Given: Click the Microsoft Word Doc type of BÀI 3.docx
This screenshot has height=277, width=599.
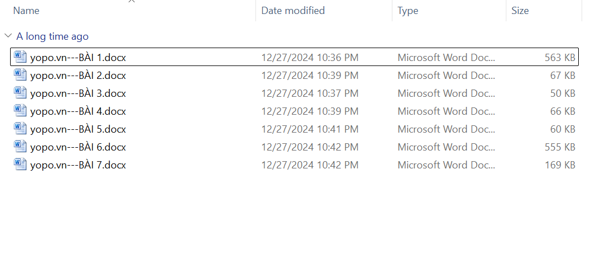Looking at the screenshot, I should (446, 93).
